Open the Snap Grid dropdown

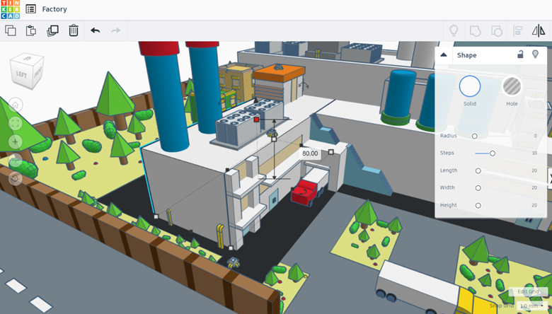(531, 306)
